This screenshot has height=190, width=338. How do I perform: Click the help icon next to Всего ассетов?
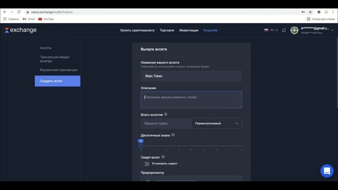click(165, 115)
